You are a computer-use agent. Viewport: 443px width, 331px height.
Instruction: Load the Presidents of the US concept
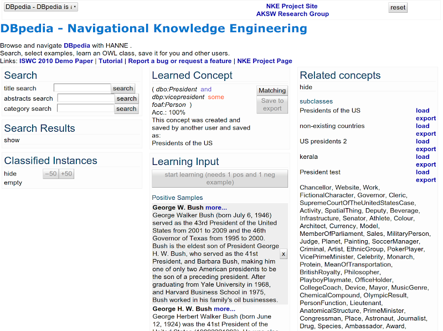tap(423, 110)
